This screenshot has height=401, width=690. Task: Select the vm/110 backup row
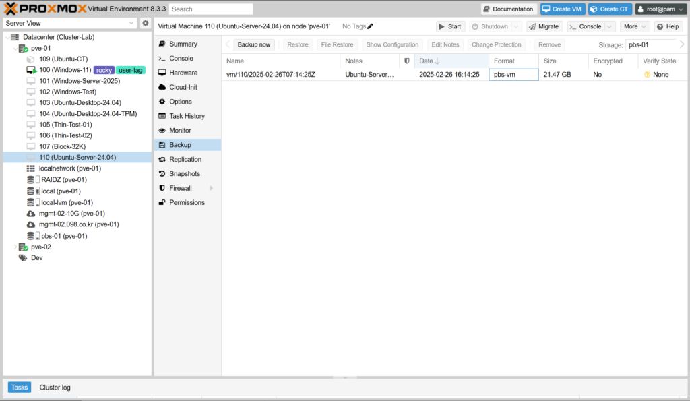click(x=270, y=75)
